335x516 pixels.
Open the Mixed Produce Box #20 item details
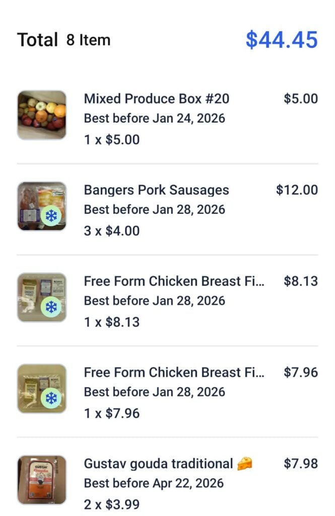[x=158, y=99]
